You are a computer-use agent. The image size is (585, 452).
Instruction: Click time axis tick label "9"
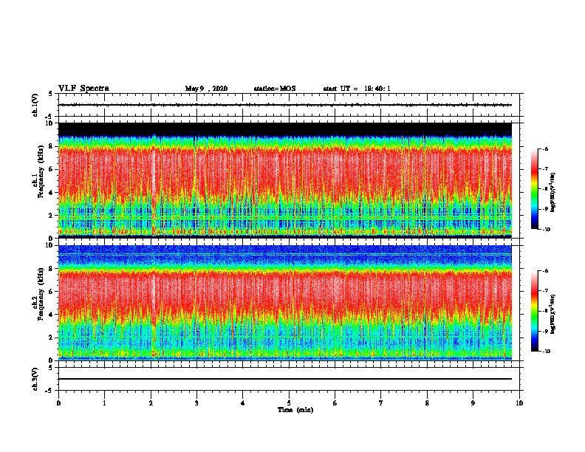(473, 403)
